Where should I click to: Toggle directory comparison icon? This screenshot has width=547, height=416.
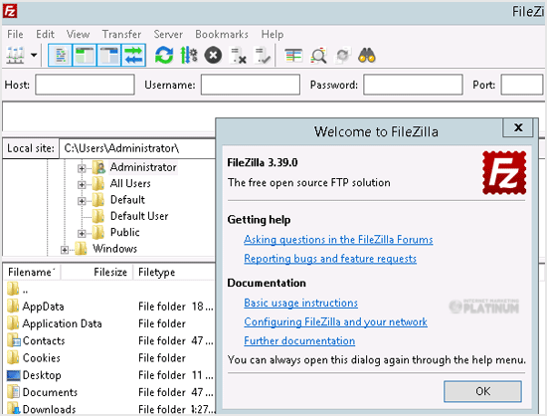[318, 56]
